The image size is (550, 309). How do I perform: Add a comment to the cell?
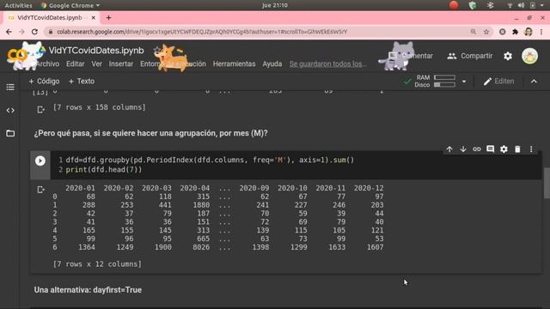click(x=490, y=149)
